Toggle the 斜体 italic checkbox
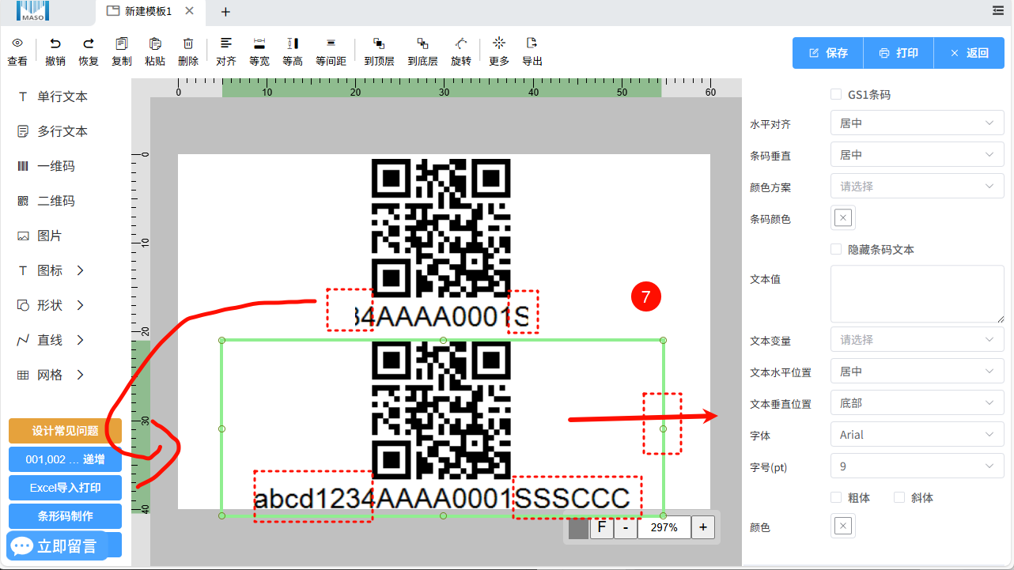The width and height of the screenshot is (1014, 570). point(899,497)
